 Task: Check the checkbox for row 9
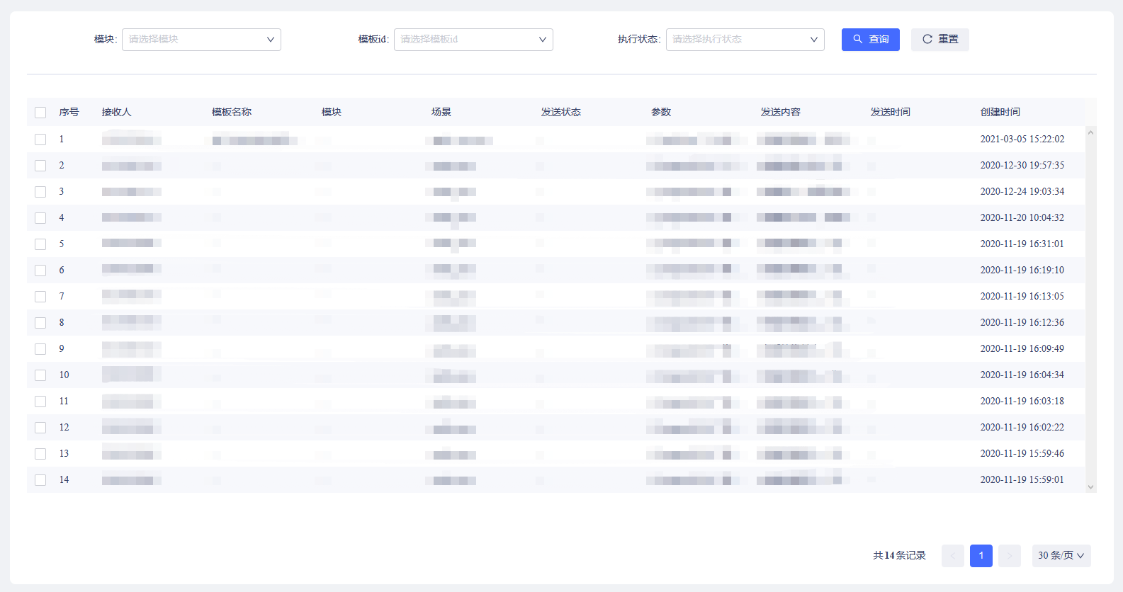coord(40,349)
